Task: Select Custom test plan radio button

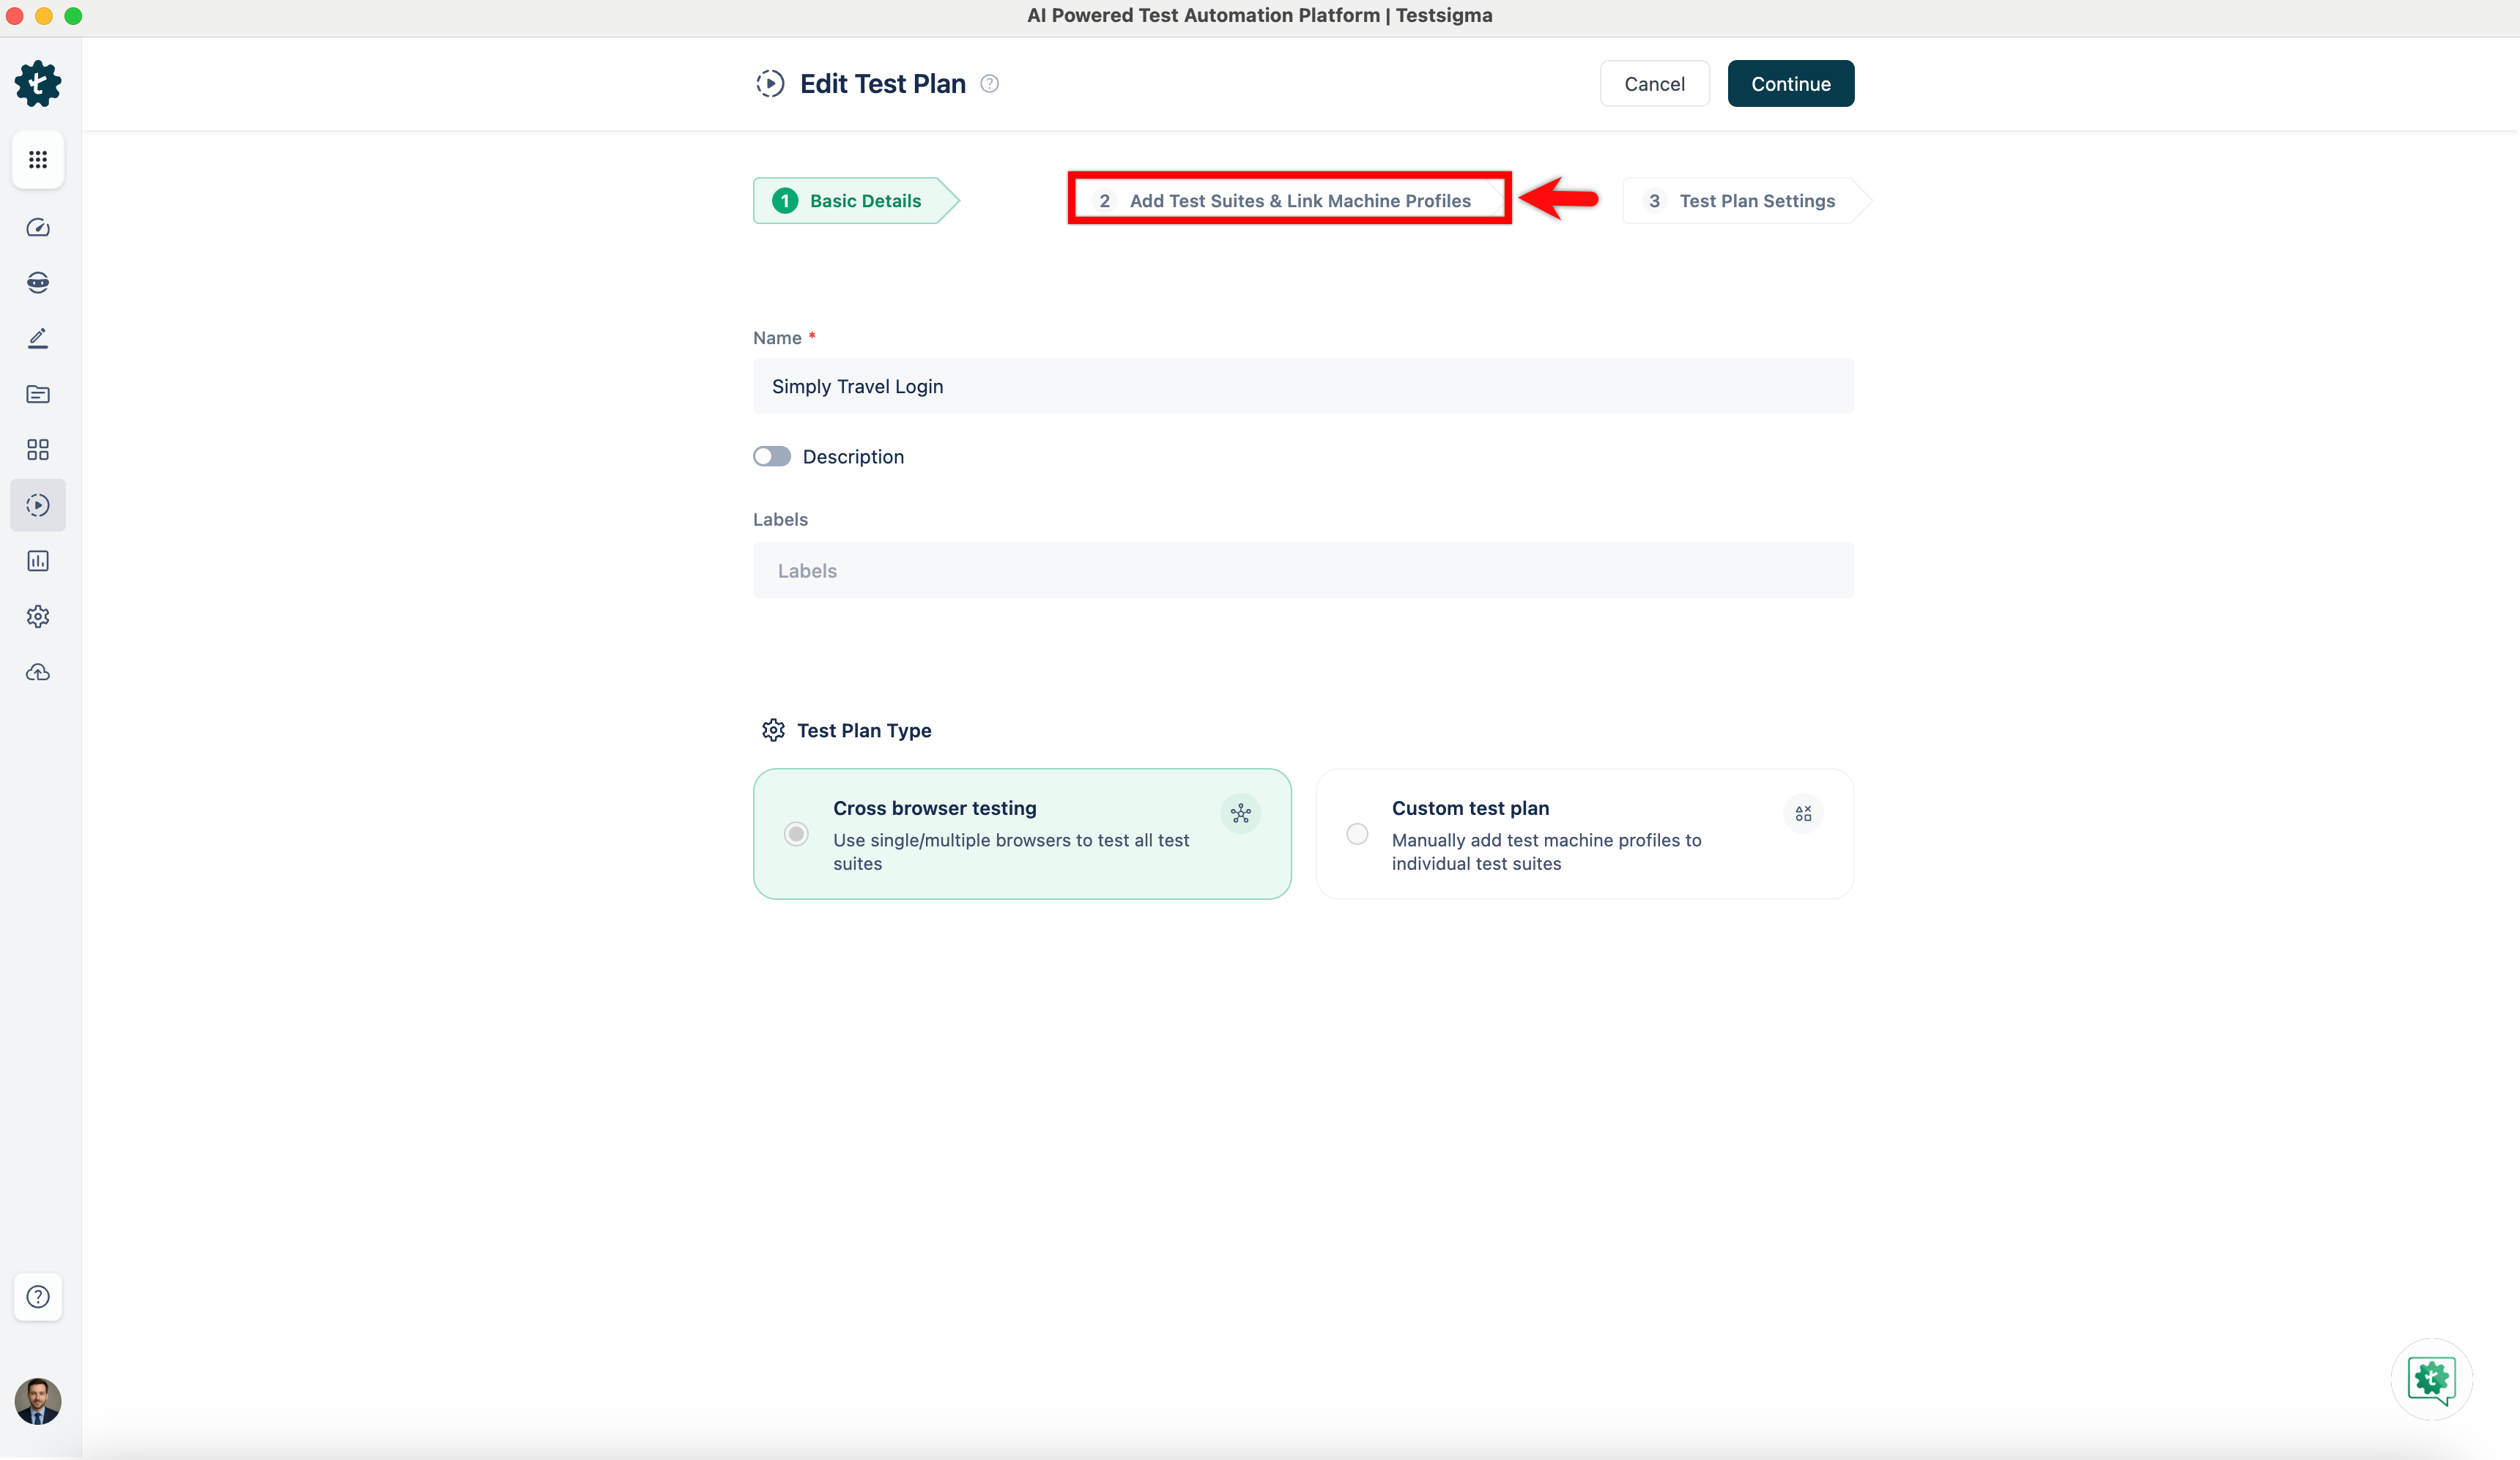Action: coord(1357,833)
